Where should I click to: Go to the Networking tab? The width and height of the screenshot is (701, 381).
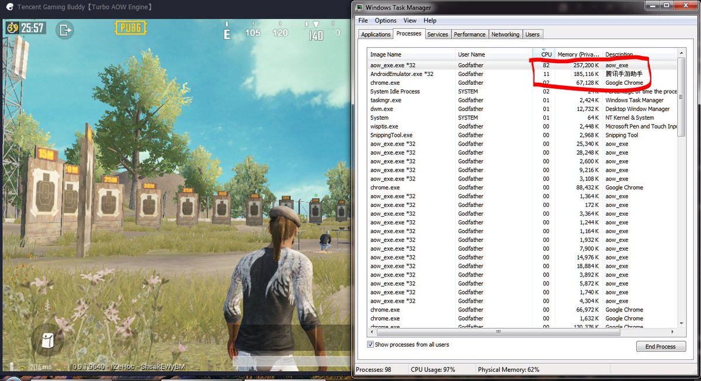coord(505,34)
